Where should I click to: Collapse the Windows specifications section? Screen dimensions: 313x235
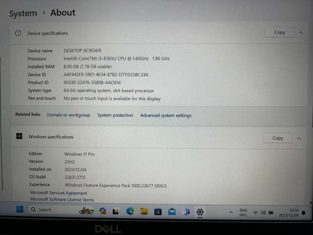click(299, 138)
